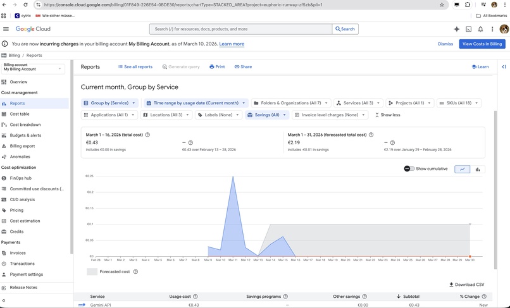Image resolution: width=510 pixels, height=308 pixels.
Task: Open Time range by usage date dropdown
Action: coord(196,103)
